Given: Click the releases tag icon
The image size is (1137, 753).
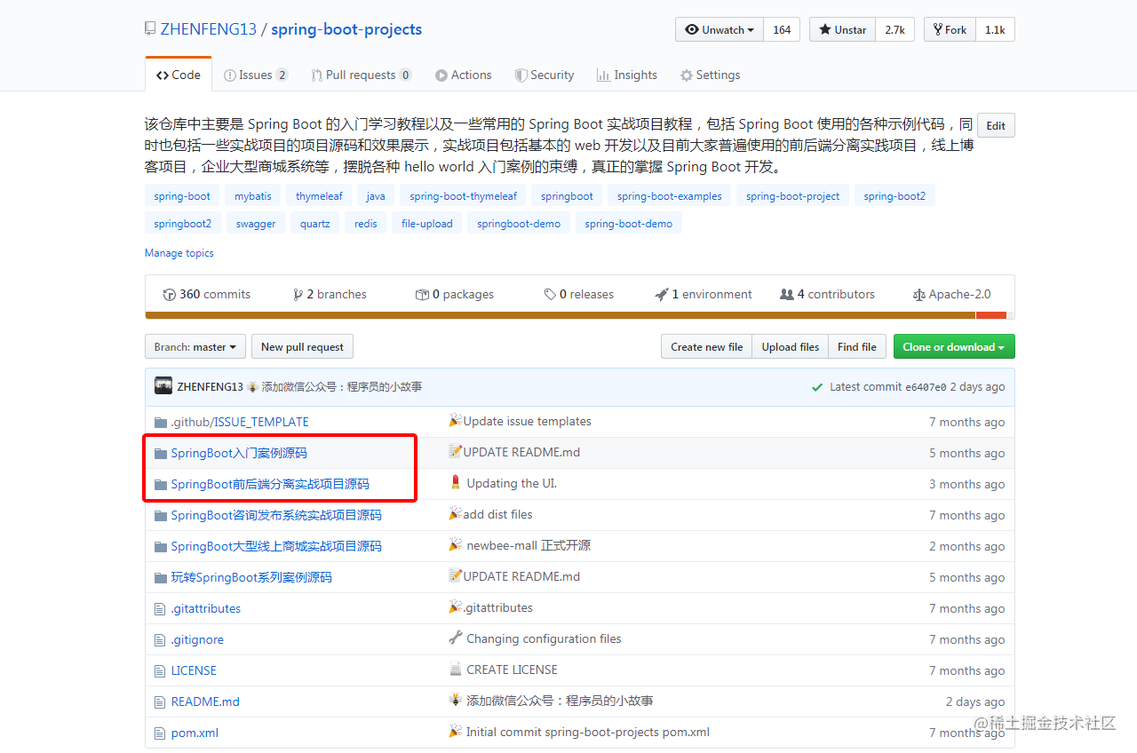Looking at the screenshot, I should click(x=551, y=295).
